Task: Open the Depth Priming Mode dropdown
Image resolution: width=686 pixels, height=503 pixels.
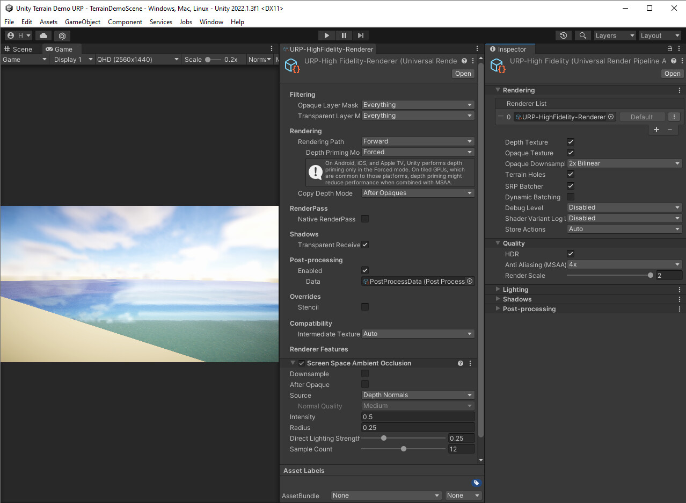Action: [418, 152]
